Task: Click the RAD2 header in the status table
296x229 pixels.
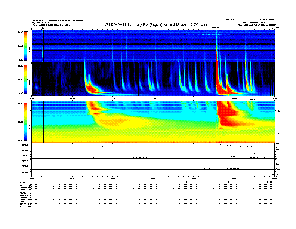Action: click(22, 183)
